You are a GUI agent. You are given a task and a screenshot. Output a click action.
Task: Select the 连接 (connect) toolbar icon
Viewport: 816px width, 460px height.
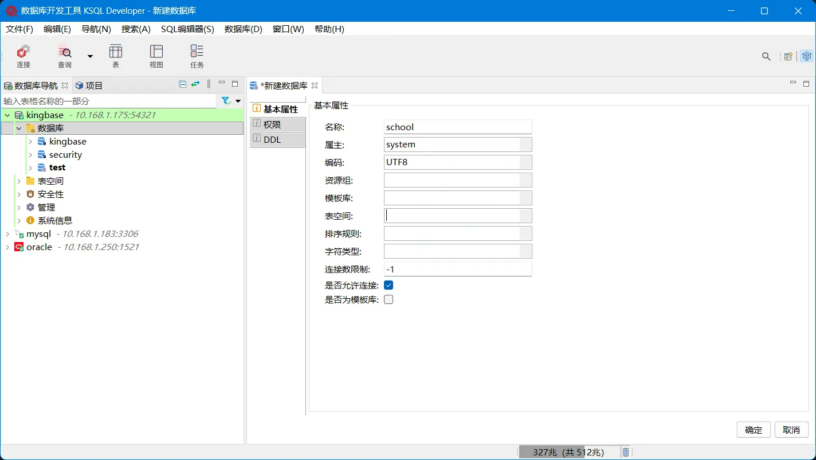click(23, 56)
